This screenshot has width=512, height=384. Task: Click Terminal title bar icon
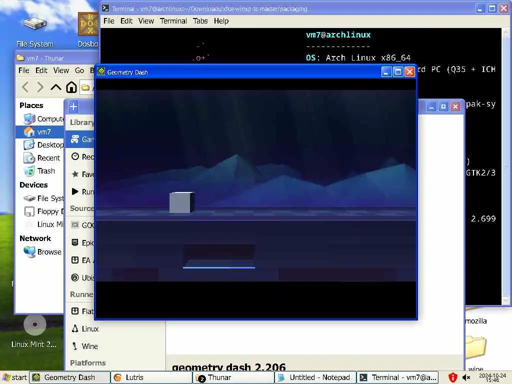(x=105, y=8)
